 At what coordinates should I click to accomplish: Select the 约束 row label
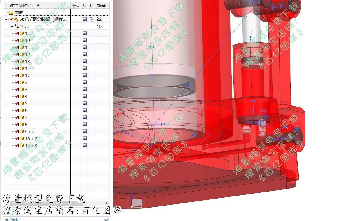coord(24,26)
